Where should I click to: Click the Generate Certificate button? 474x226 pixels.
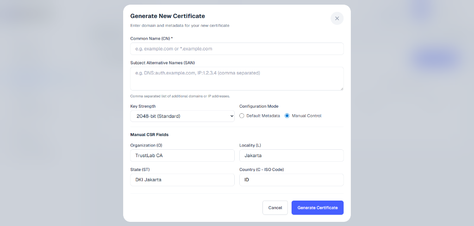point(317,208)
